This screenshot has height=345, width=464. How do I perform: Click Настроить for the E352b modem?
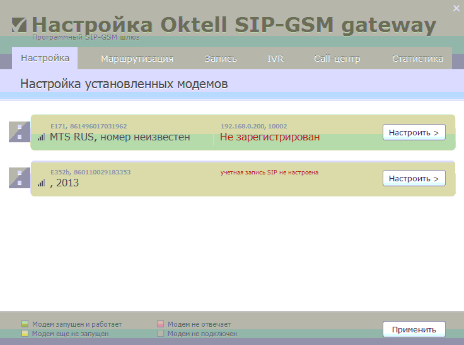414,178
